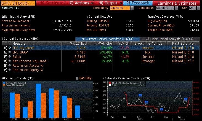
Task: Click the Buy/Hold/Sell value 22/10/4
Action: 193,21
